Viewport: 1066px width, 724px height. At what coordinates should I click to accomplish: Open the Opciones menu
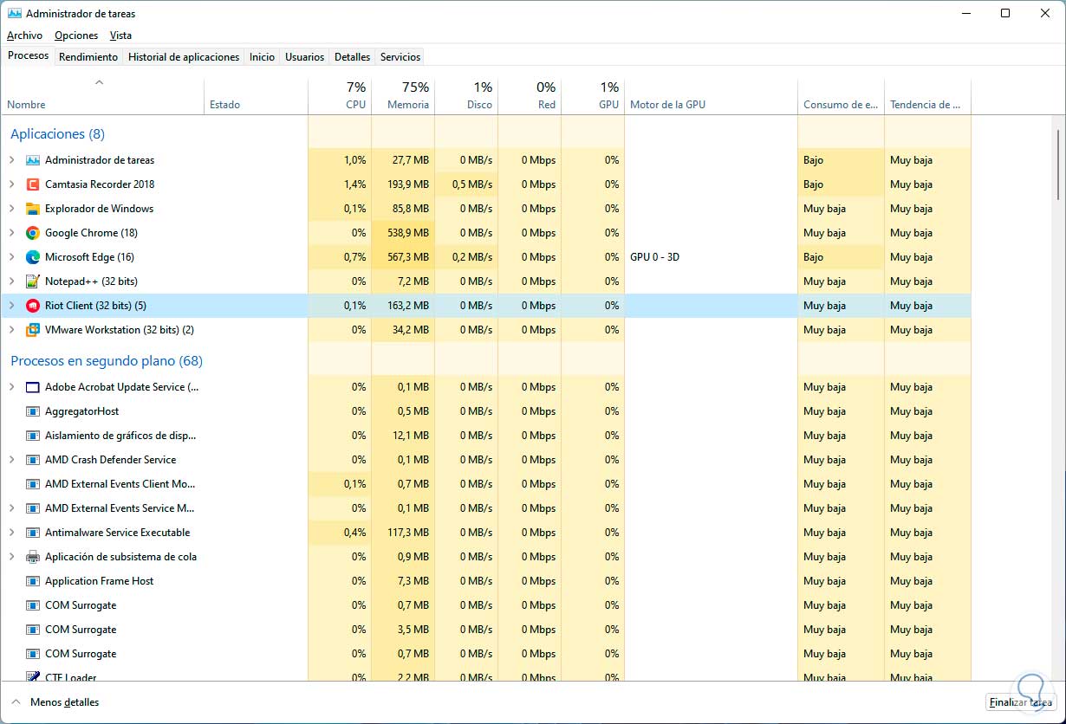(76, 36)
